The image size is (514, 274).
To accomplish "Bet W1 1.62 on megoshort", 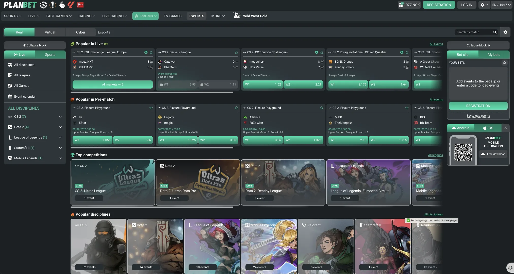I will pyautogui.click(x=263, y=84).
